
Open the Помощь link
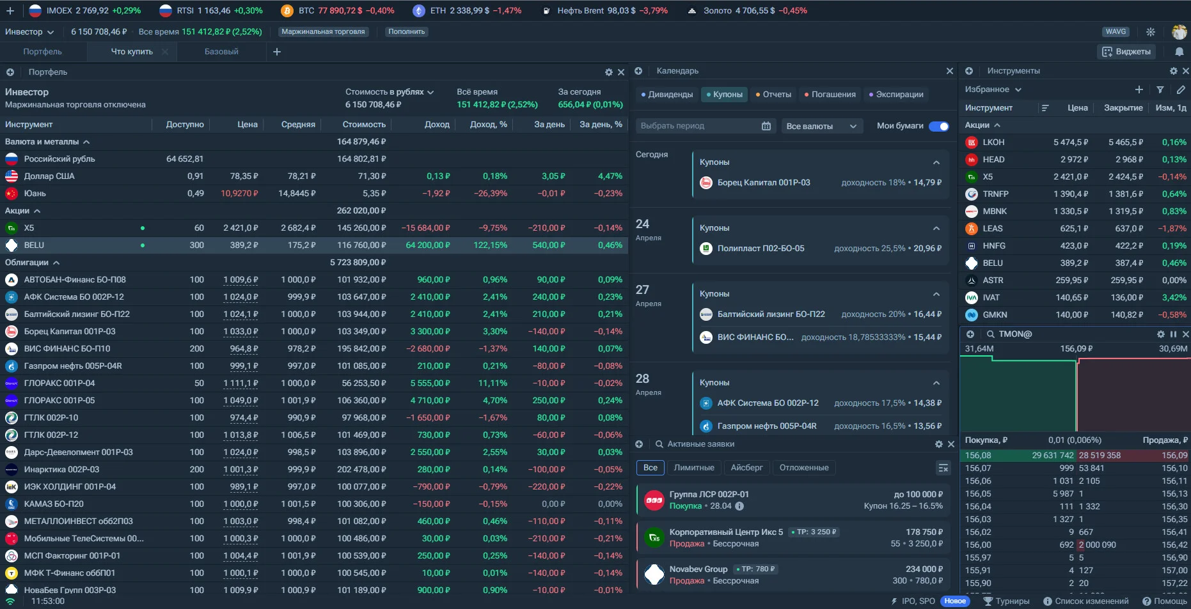click(1165, 601)
